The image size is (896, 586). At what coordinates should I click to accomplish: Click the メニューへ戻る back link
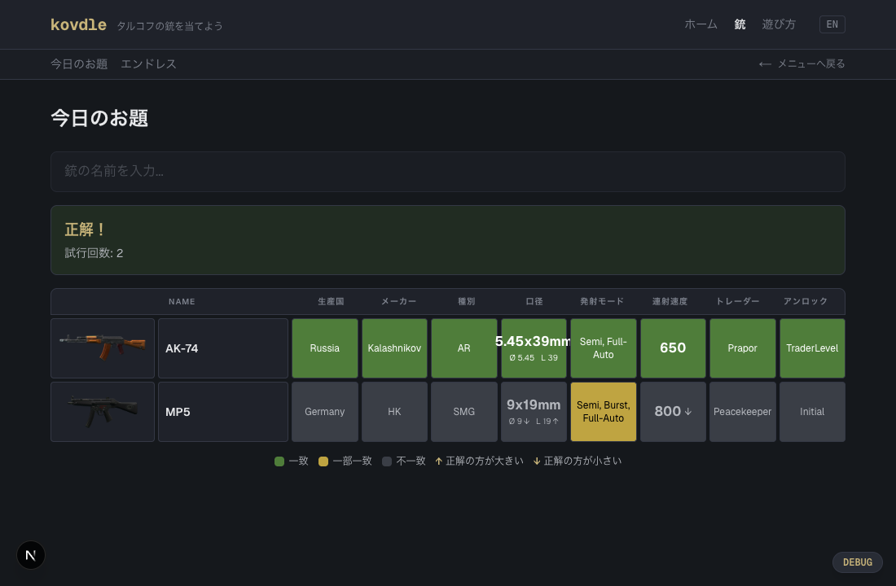pos(810,64)
